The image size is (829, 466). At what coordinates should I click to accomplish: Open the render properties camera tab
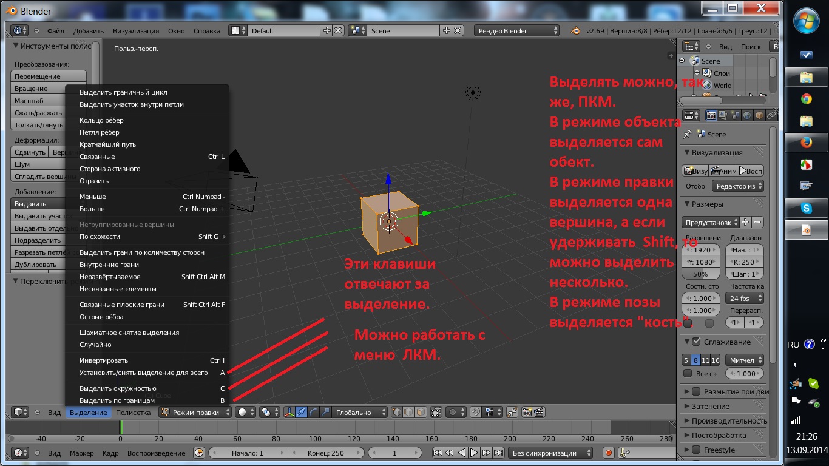711,115
